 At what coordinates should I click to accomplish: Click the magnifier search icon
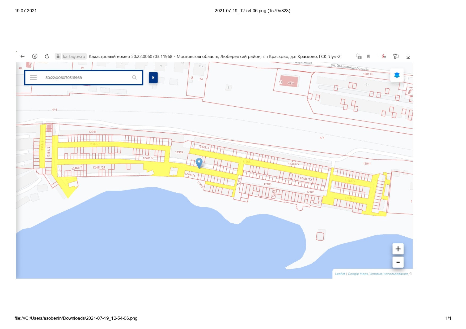click(134, 77)
